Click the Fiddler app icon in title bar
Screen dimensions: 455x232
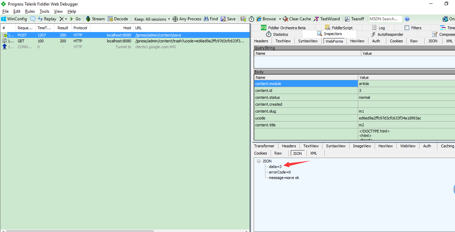[x=3, y=4]
